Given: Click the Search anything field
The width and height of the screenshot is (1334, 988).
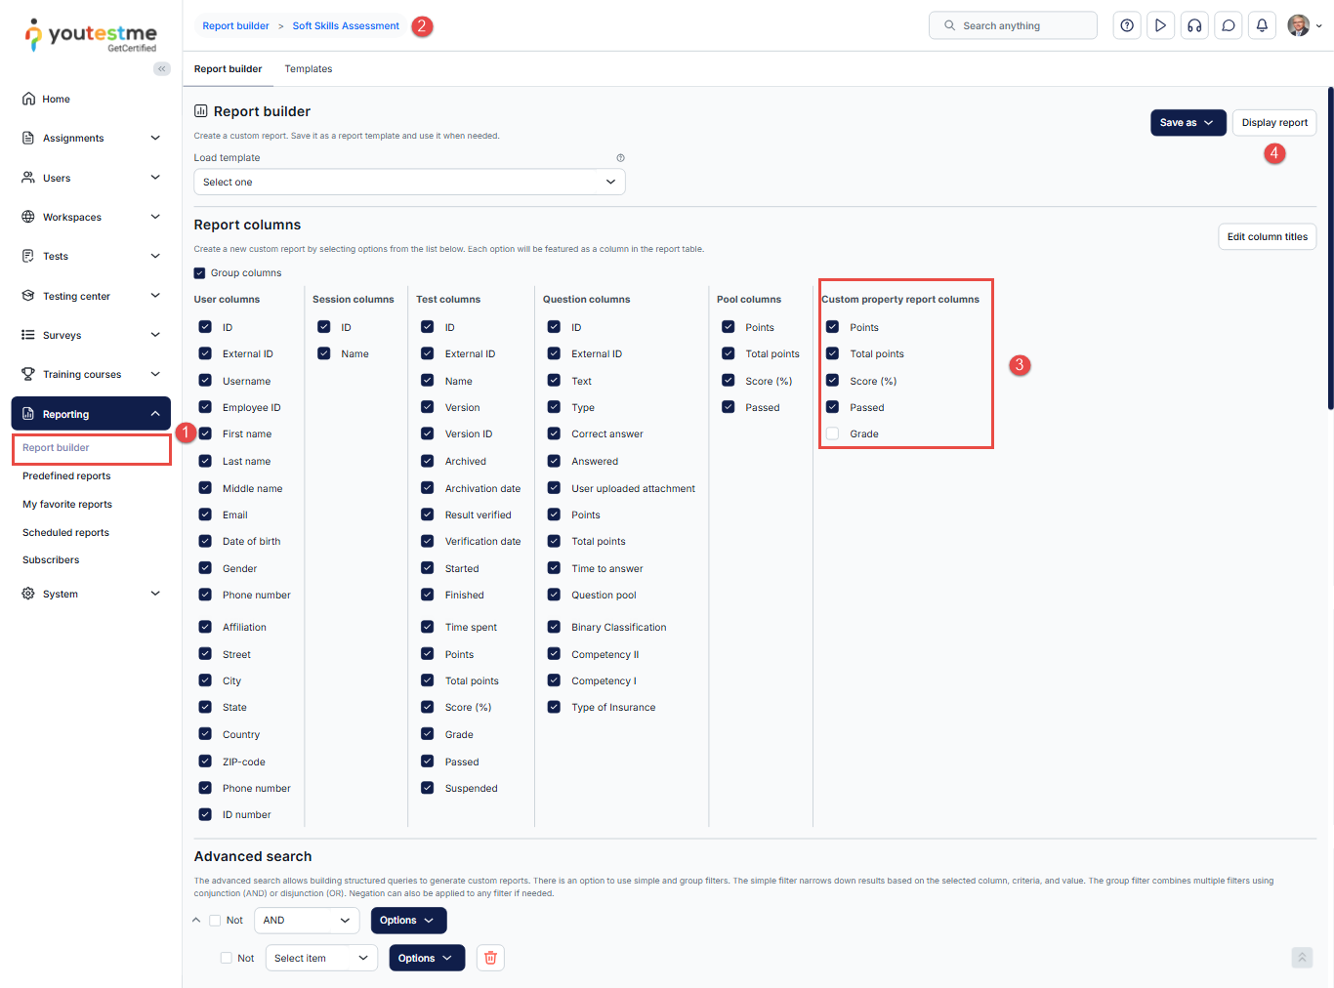Looking at the screenshot, I should click(1013, 26).
